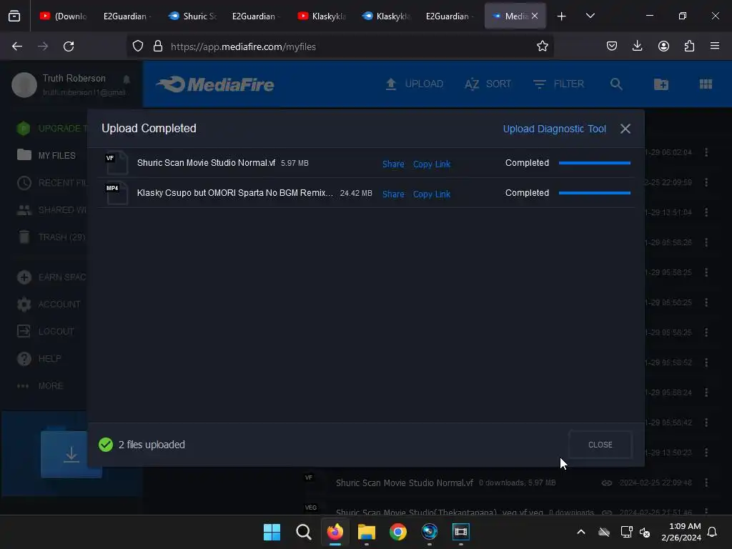The width and height of the screenshot is (732, 549).
Task: Open Windows Start menu
Action: [x=272, y=532]
